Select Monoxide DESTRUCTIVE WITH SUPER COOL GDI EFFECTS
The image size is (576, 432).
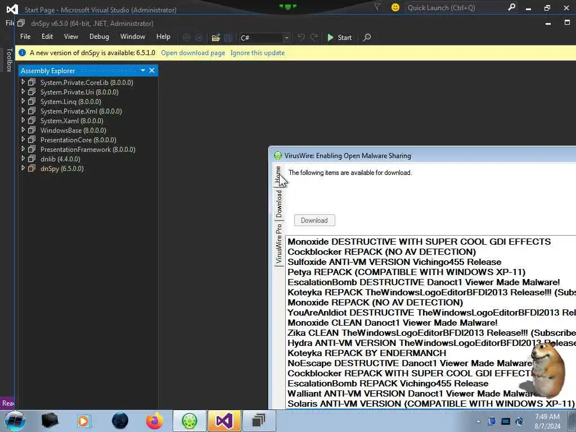(x=419, y=241)
